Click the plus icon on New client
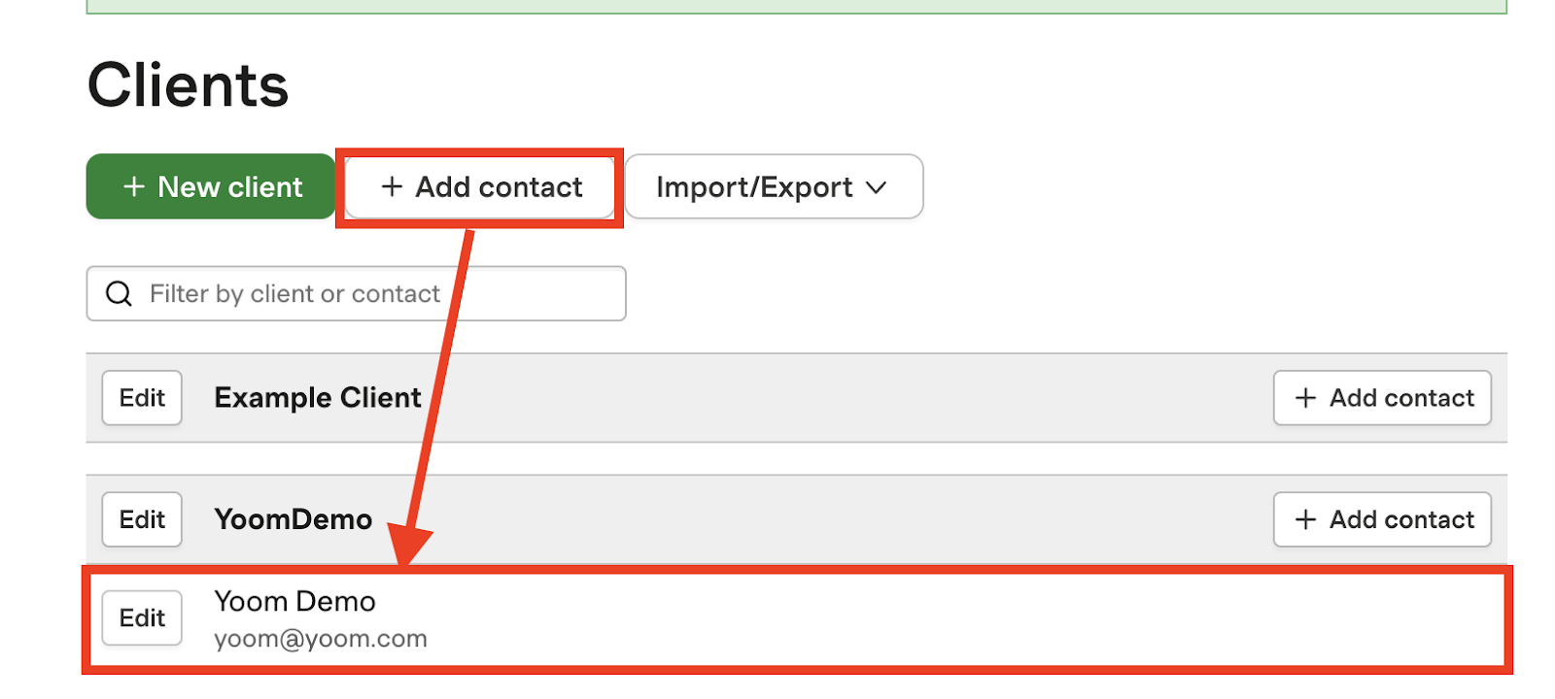 (x=134, y=186)
